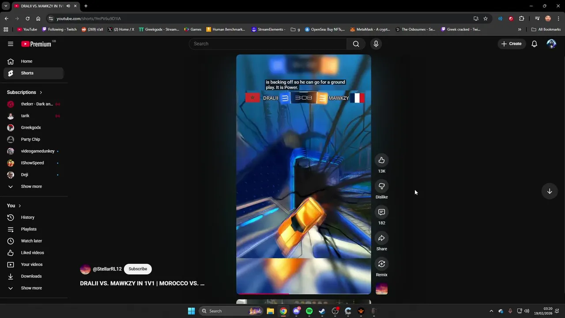The height and width of the screenshot is (318, 565).
Task: Open the tab search dropdown arrow
Action: pyautogui.click(x=6, y=6)
